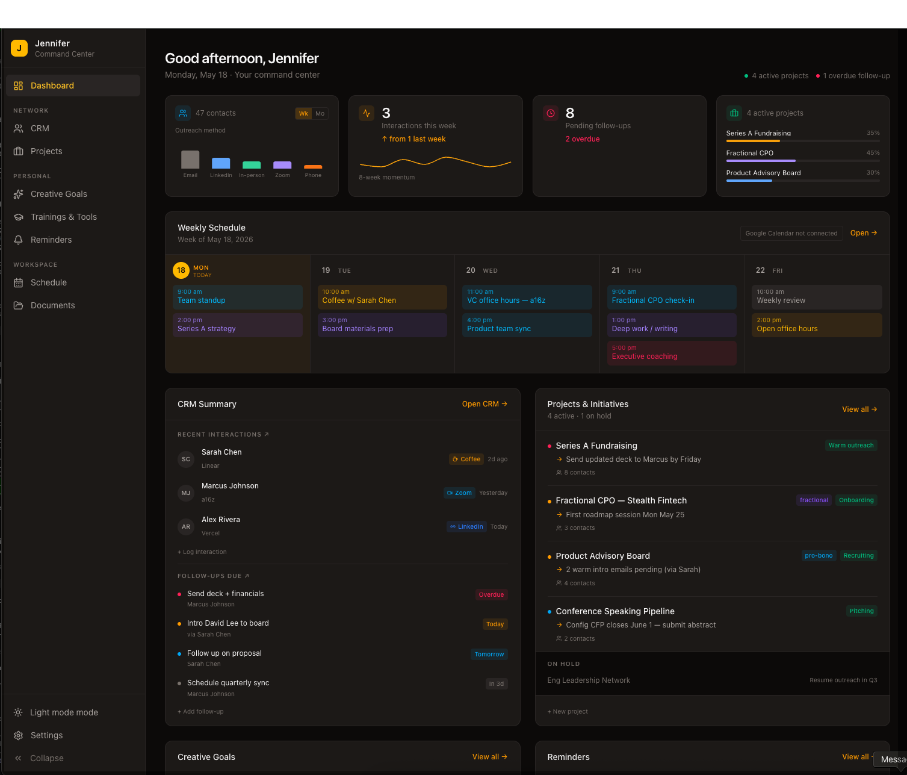
Task: View all Creative Goals
Action: tap(490, 757)
